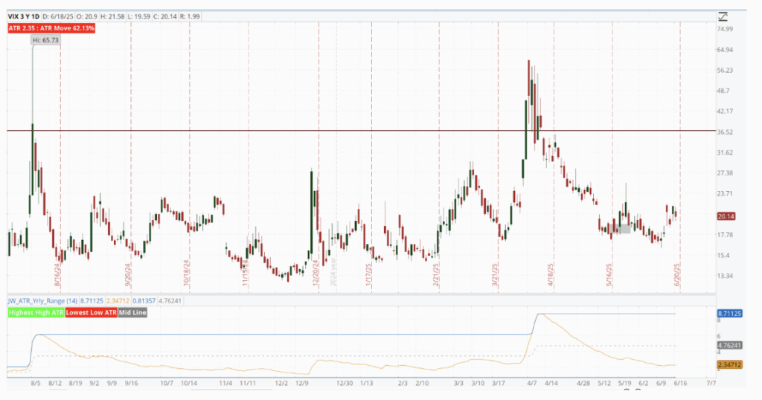The image size is (762, 400).
Task: Click the 8/5 date on time axis
Action: click(36, 383)
